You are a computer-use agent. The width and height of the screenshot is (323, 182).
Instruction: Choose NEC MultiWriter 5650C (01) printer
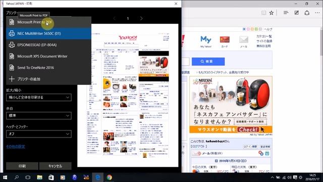(48, 33)
